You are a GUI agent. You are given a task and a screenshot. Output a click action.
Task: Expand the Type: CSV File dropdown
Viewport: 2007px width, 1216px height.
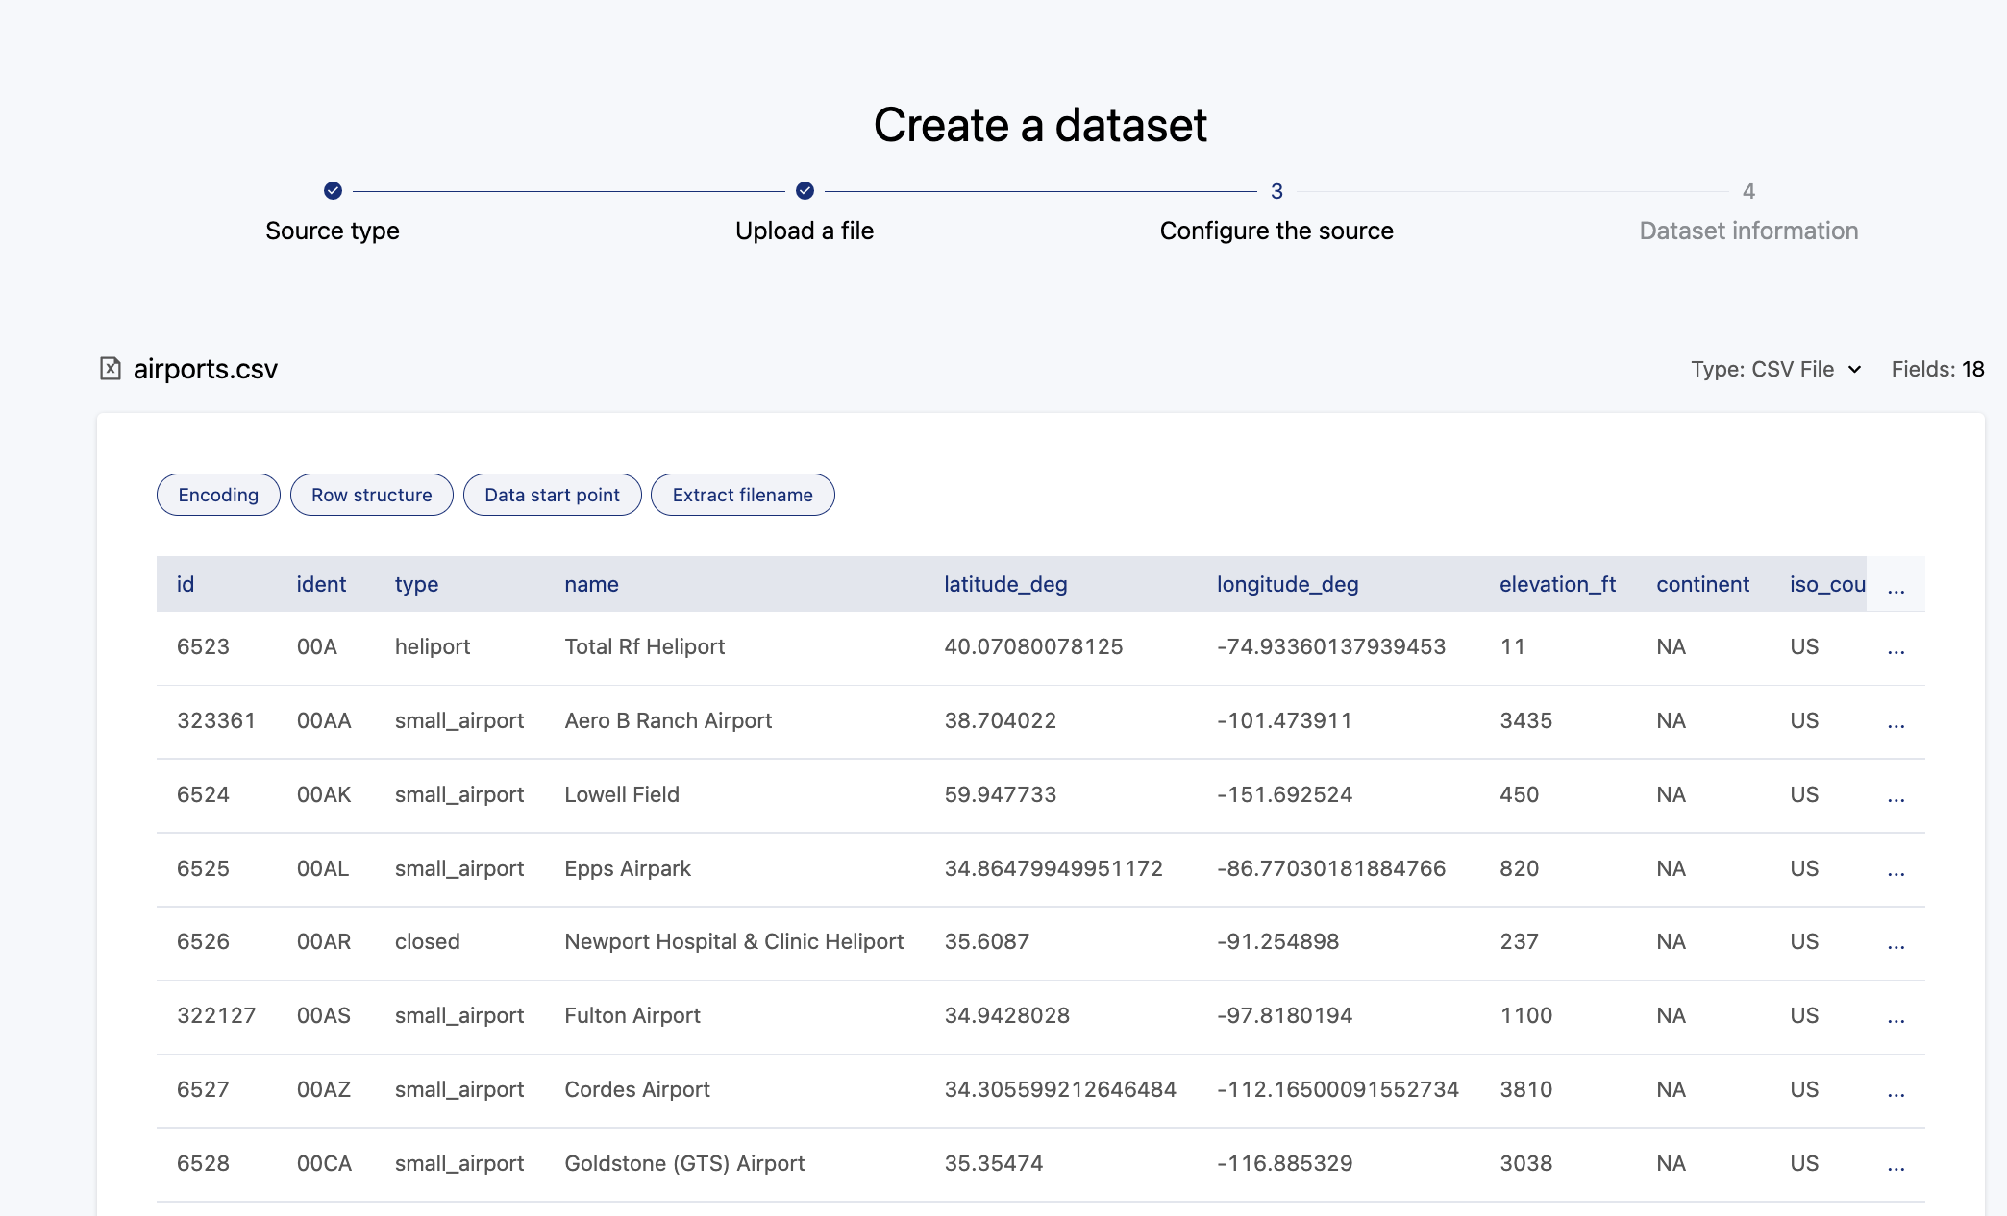[x=1776, y=369]
